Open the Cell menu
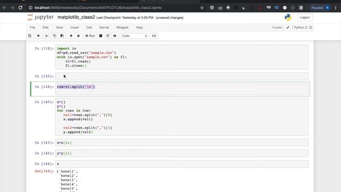Screen dimensions: 341x192 pyautogui.click(x=89, y=27)
